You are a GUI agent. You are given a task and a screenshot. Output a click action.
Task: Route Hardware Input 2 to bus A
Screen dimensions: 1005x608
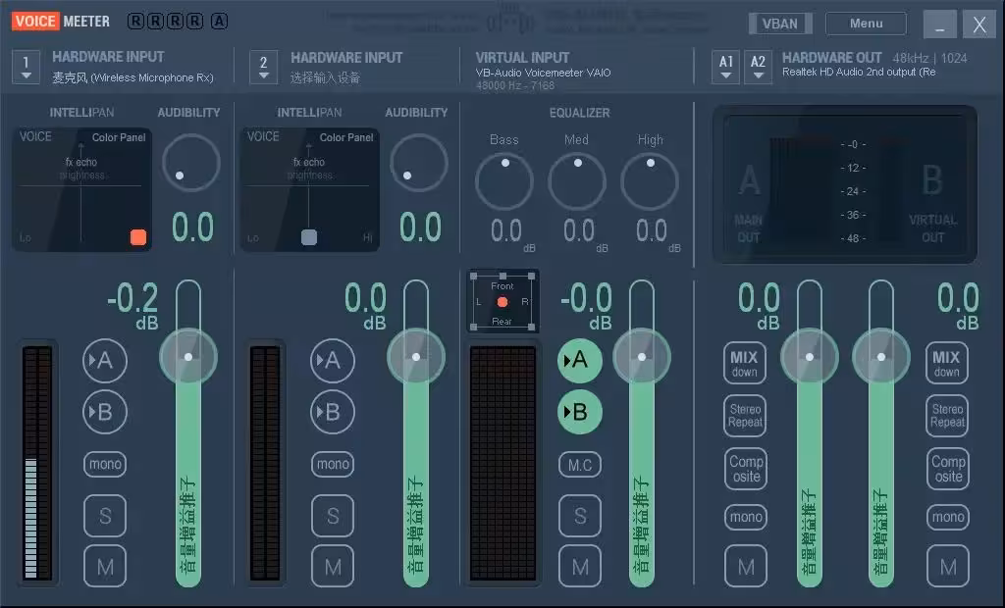point(332,361)
